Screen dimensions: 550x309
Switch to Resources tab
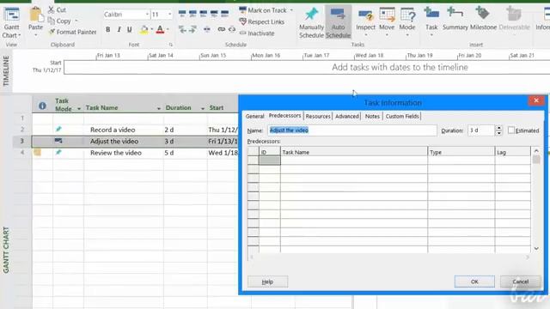click(x=318, y=116)
